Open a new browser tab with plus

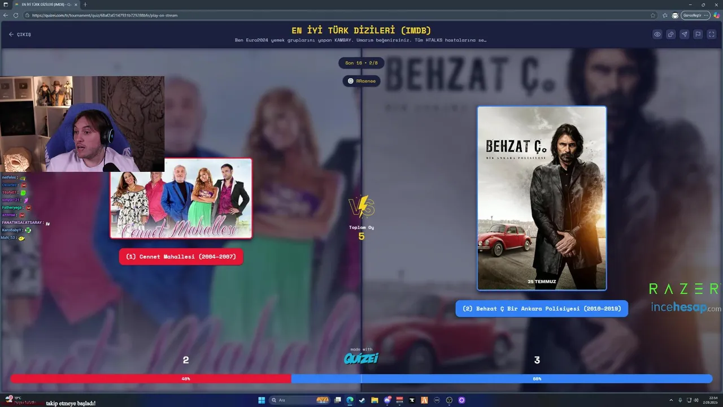click(85, 5)
